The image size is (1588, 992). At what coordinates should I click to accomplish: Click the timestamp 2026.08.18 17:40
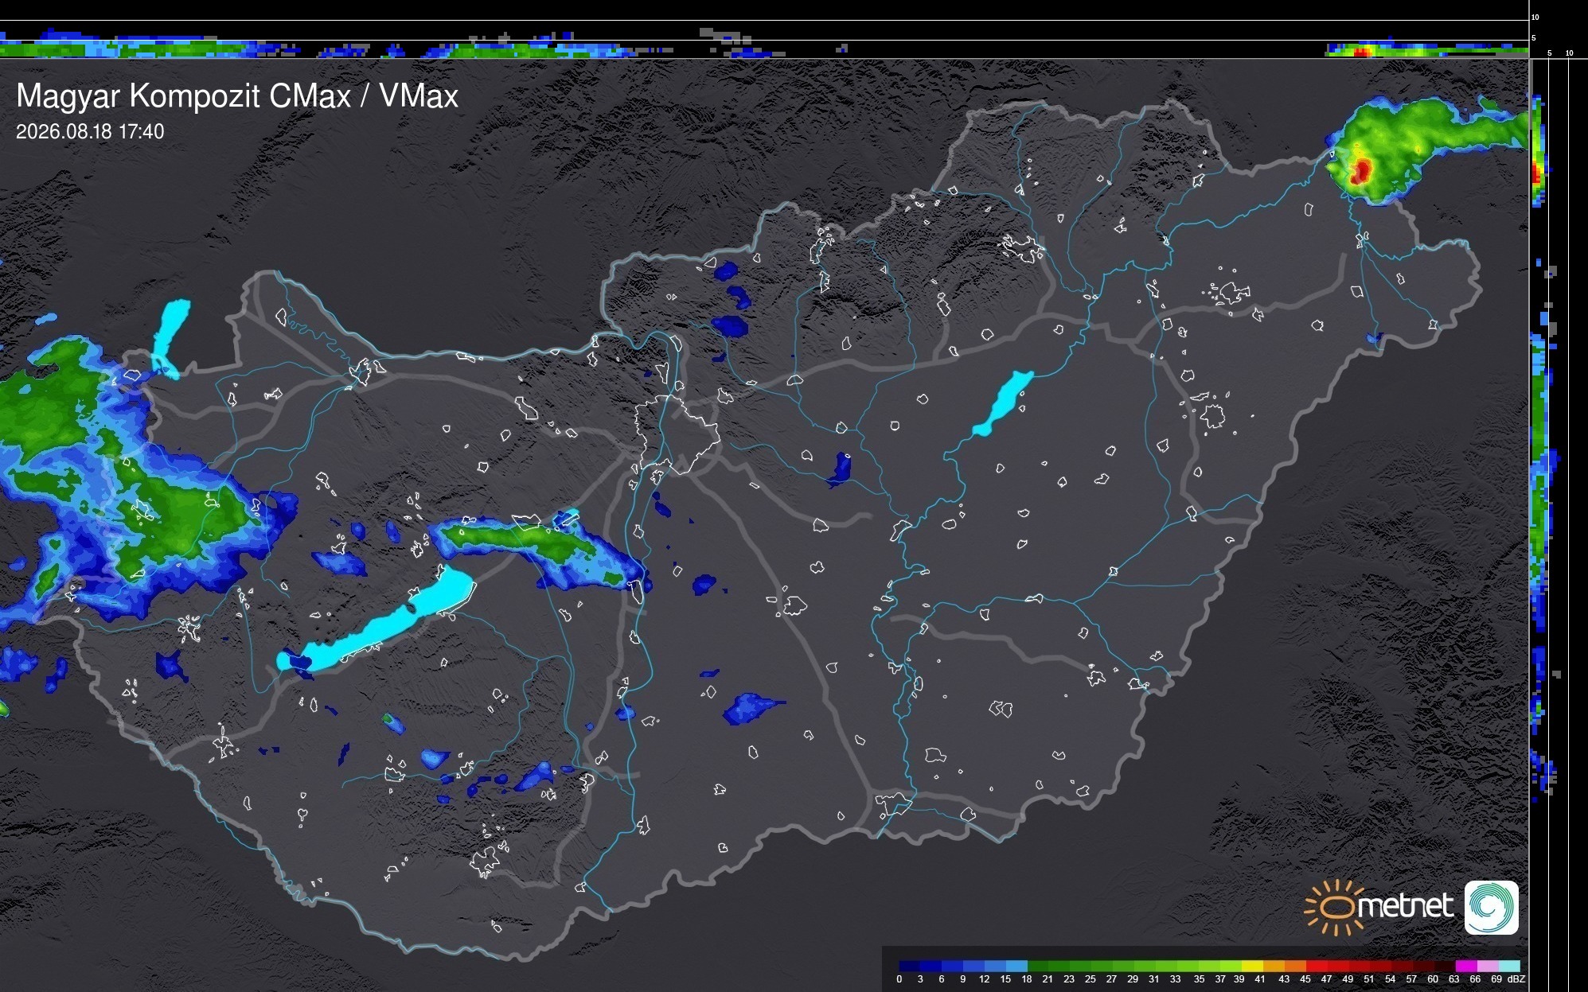click(90, 131)
